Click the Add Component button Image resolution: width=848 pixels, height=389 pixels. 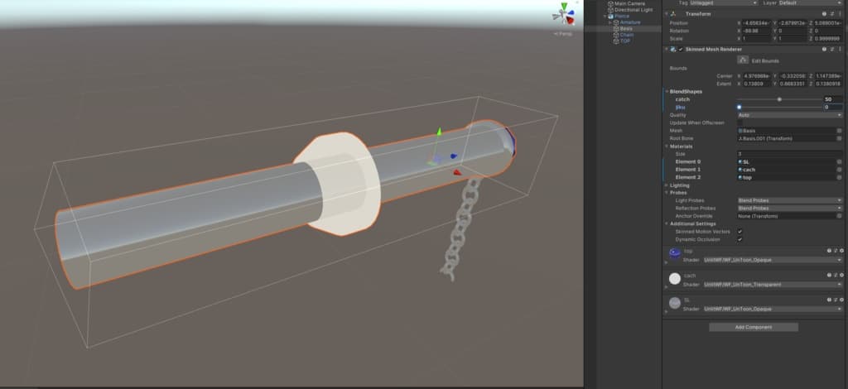(753, 327)
